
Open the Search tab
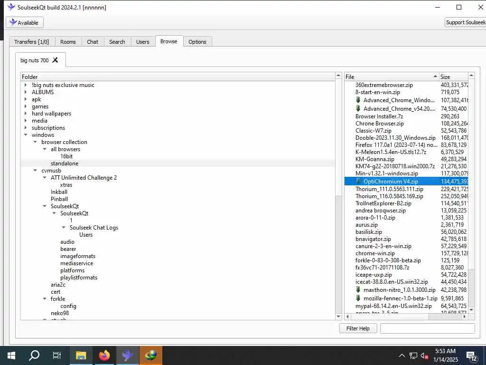click(x=117, y=42)
